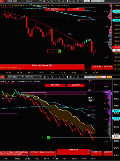Select drawing tools pencil in Renko chart toolbar
This screenshot has width=120, height=161.
click(48, 77)
